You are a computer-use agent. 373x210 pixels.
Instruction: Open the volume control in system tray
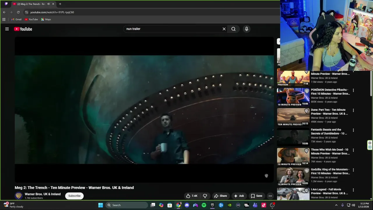tap(353, 205)
